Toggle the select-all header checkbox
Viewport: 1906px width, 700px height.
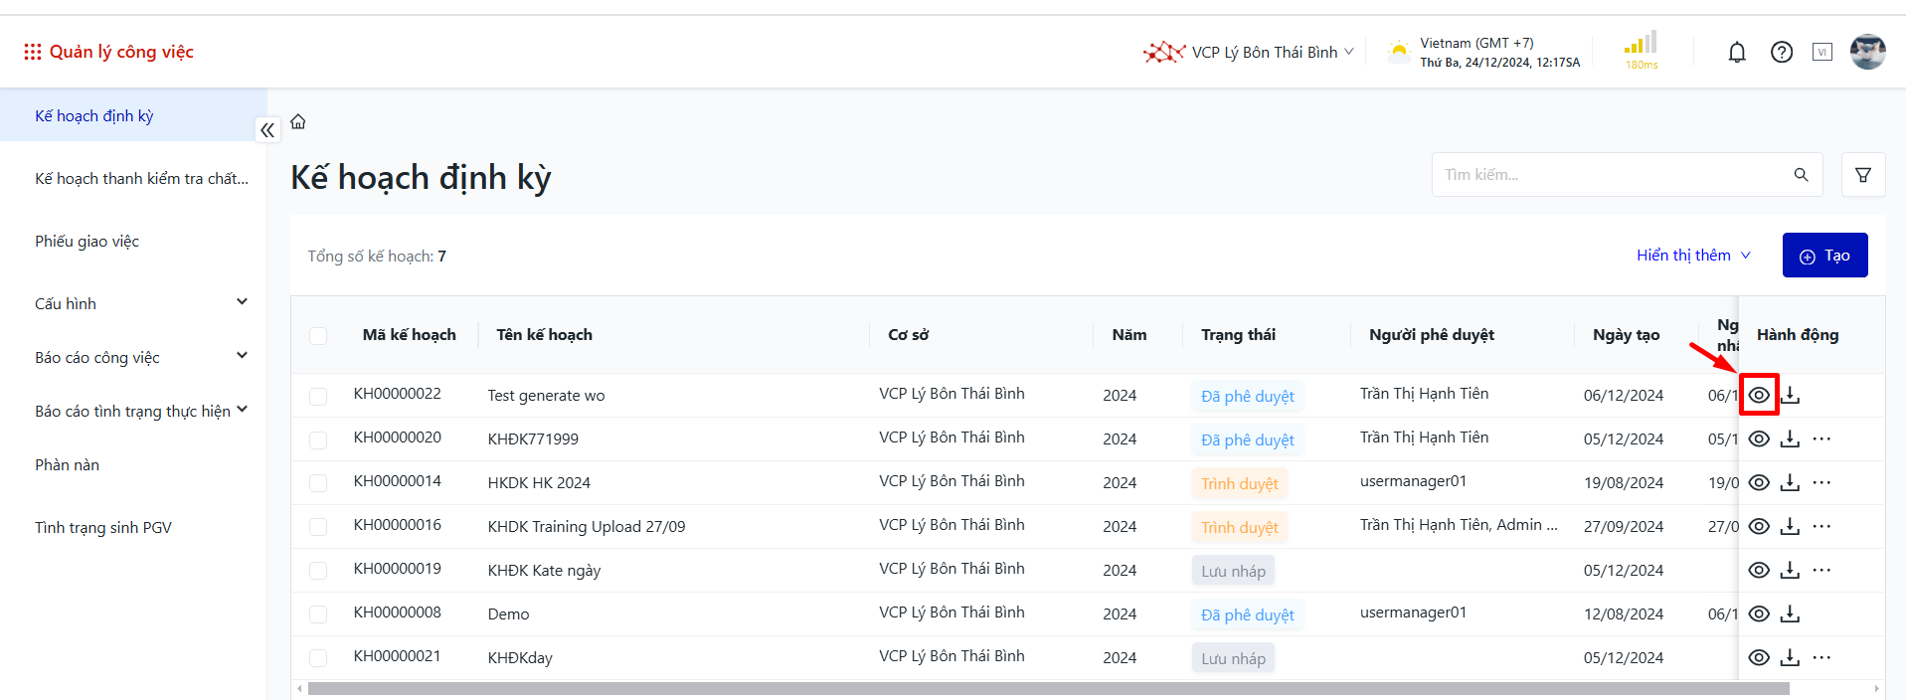318,336
